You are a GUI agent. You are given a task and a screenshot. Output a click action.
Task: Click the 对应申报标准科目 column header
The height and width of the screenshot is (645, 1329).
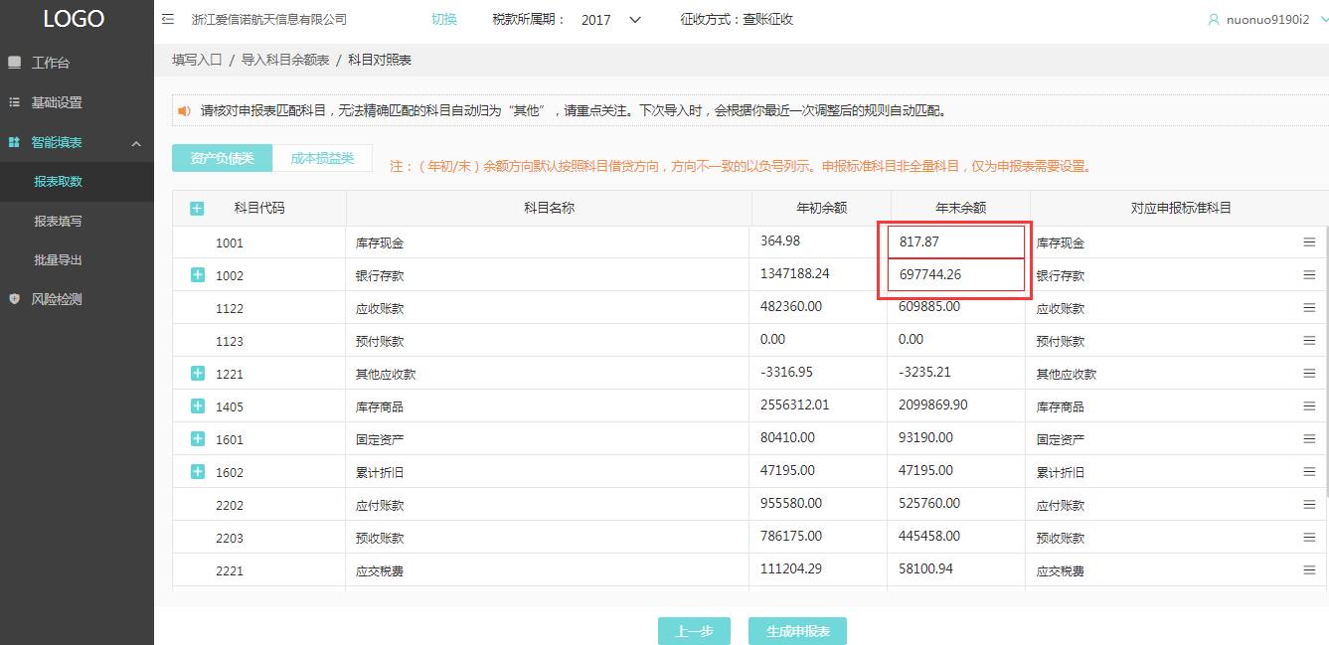coord(1181,208)
